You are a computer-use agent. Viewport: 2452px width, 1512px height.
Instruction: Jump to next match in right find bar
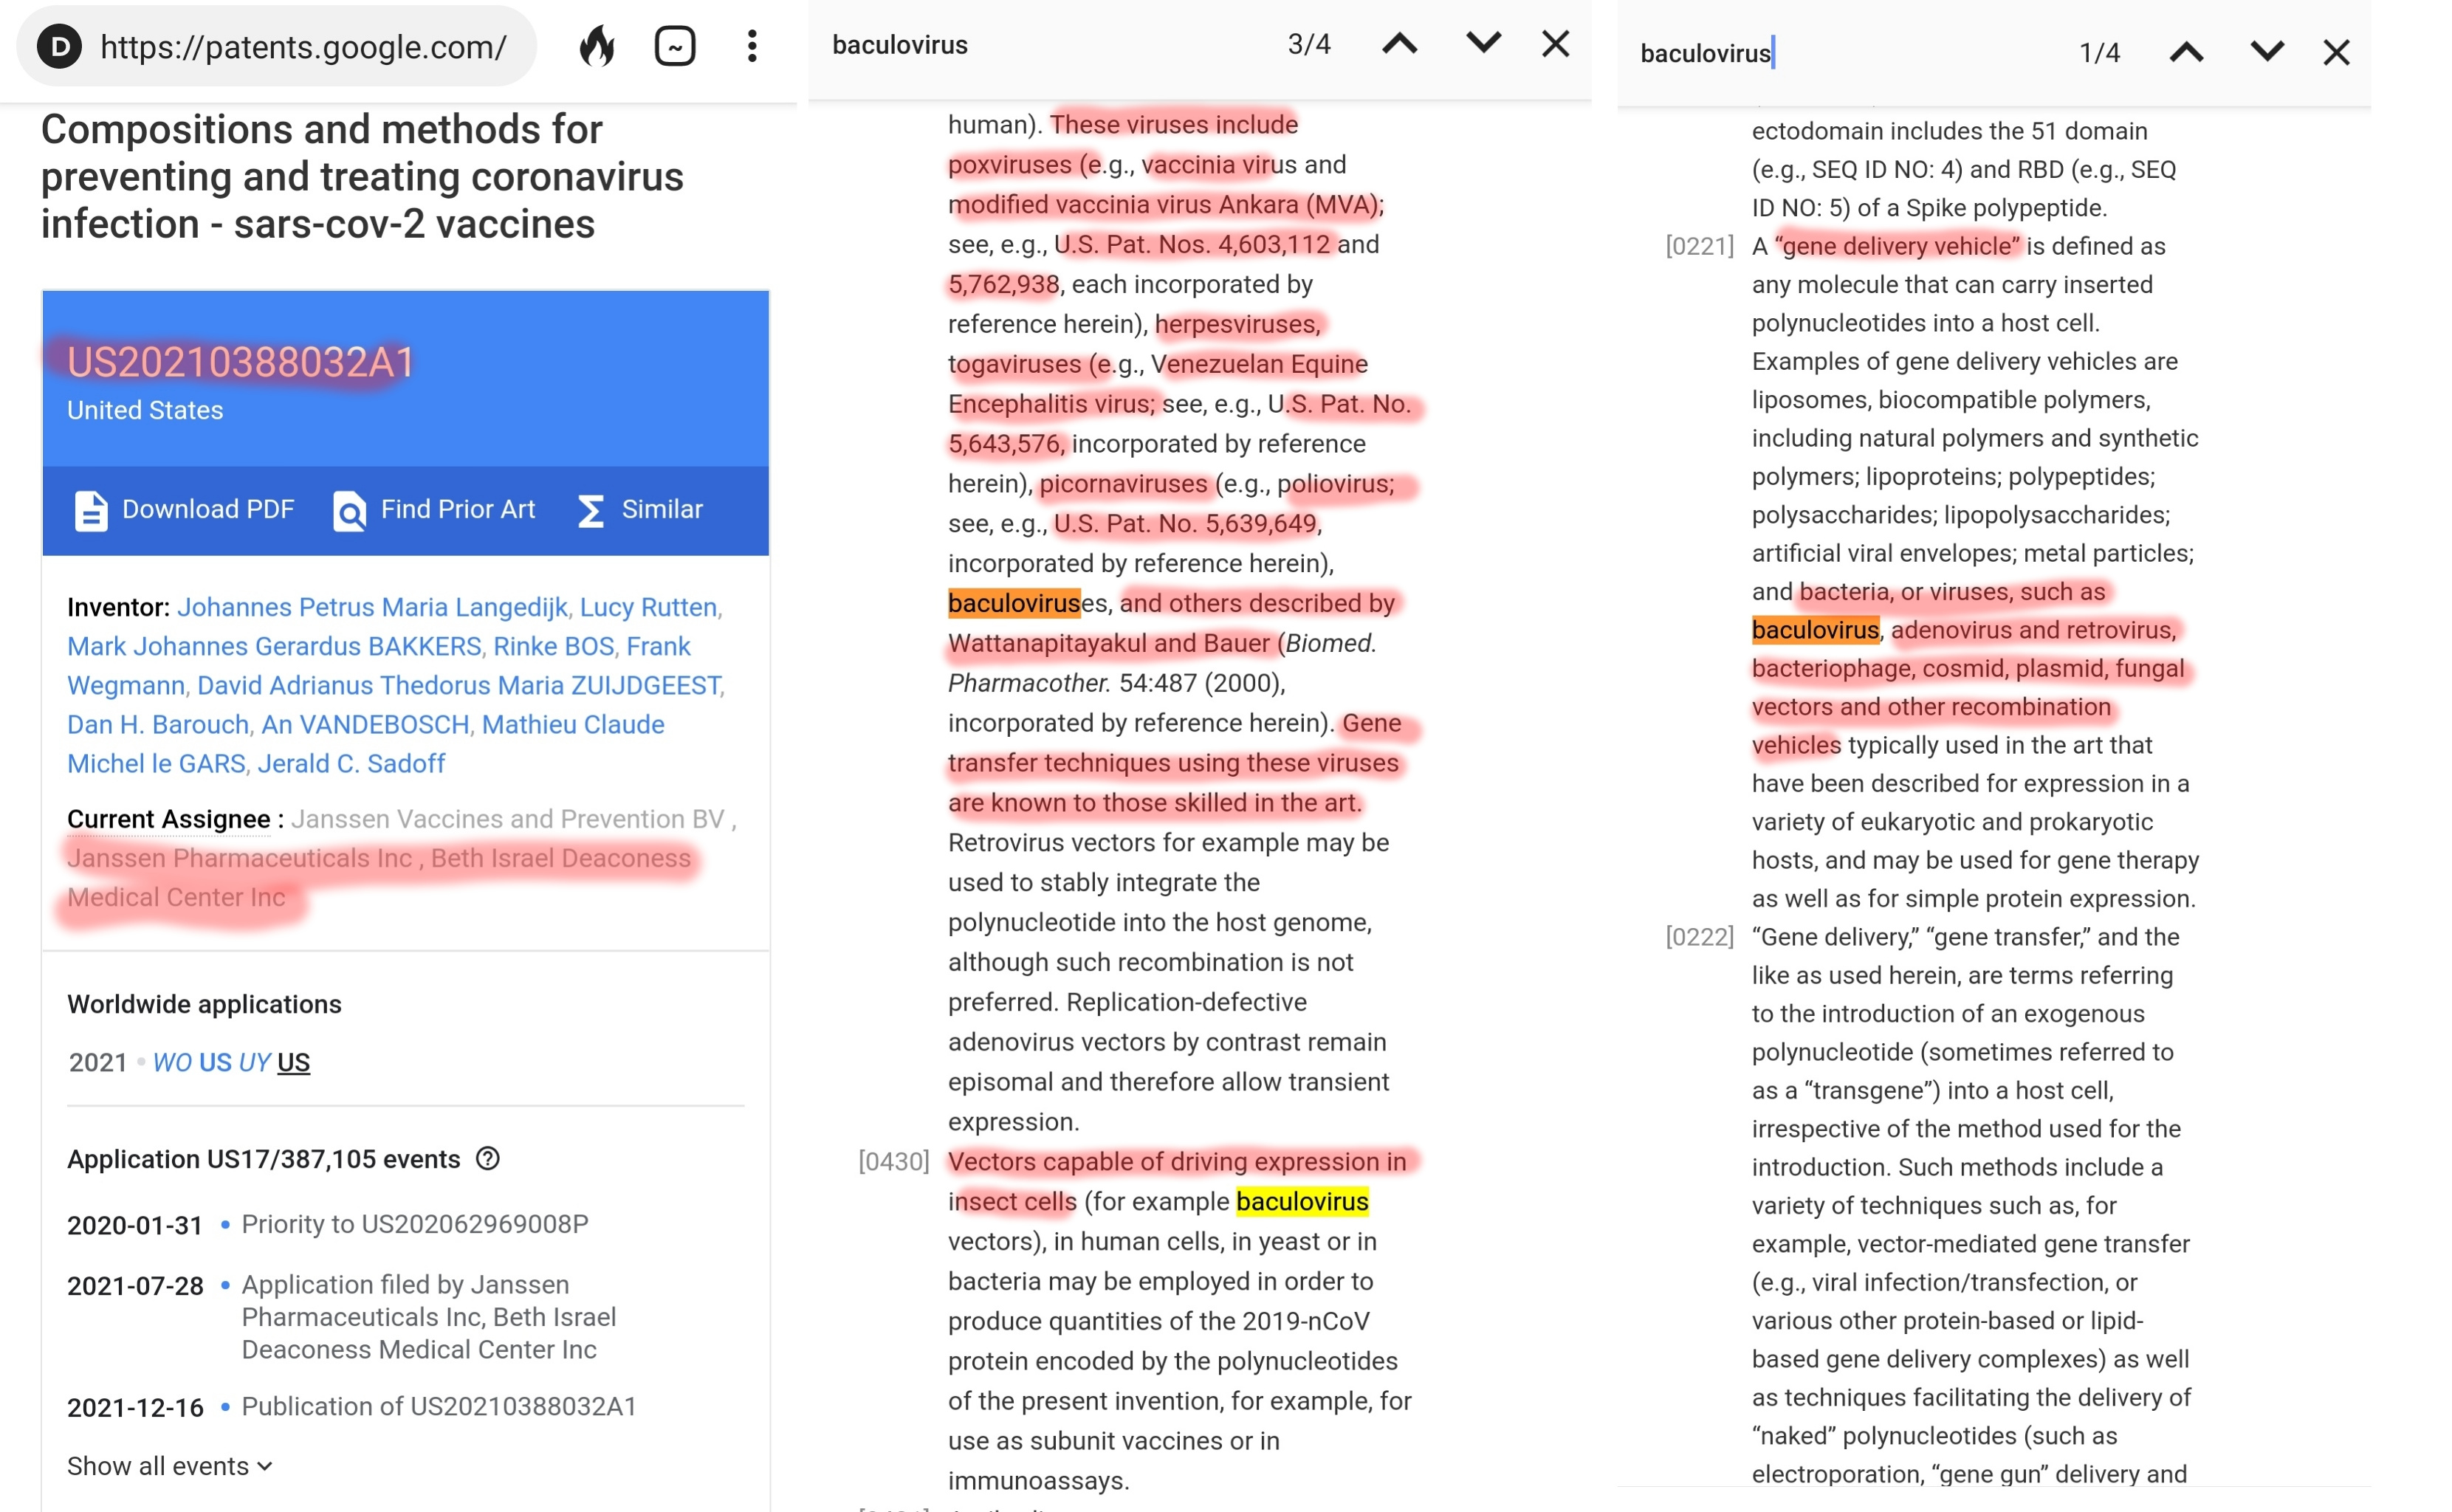2267,52
